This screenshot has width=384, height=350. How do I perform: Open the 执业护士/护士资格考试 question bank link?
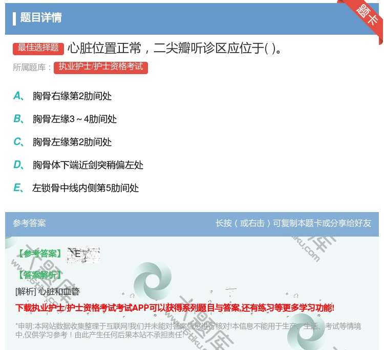pyautogui.click(x=101, y=68)
